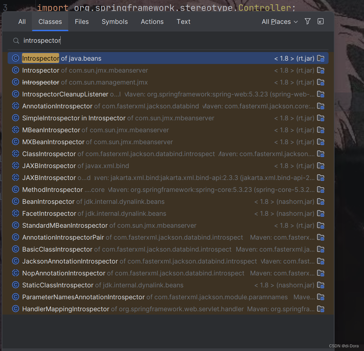Viewport: 364px width, 351px height.
Task: Open the All Places scope dropdown
Action: point(280,22)
